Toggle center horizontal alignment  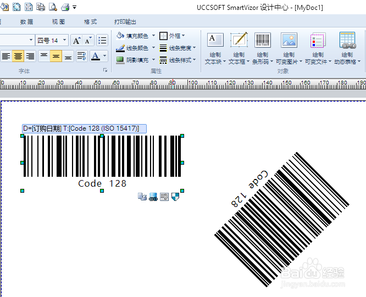pyautogui.click(x=18, y=56)
